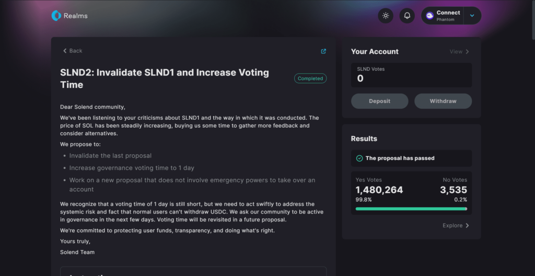Image resolution: width=535 pixels, height=276 pixels.
Task: Toggle light/dark theme sun icon
Action: (x=386, y=16)
